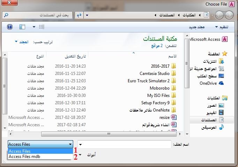
Task: Click the navigation pane scroll down arrow
Action: tap(187, 134)
